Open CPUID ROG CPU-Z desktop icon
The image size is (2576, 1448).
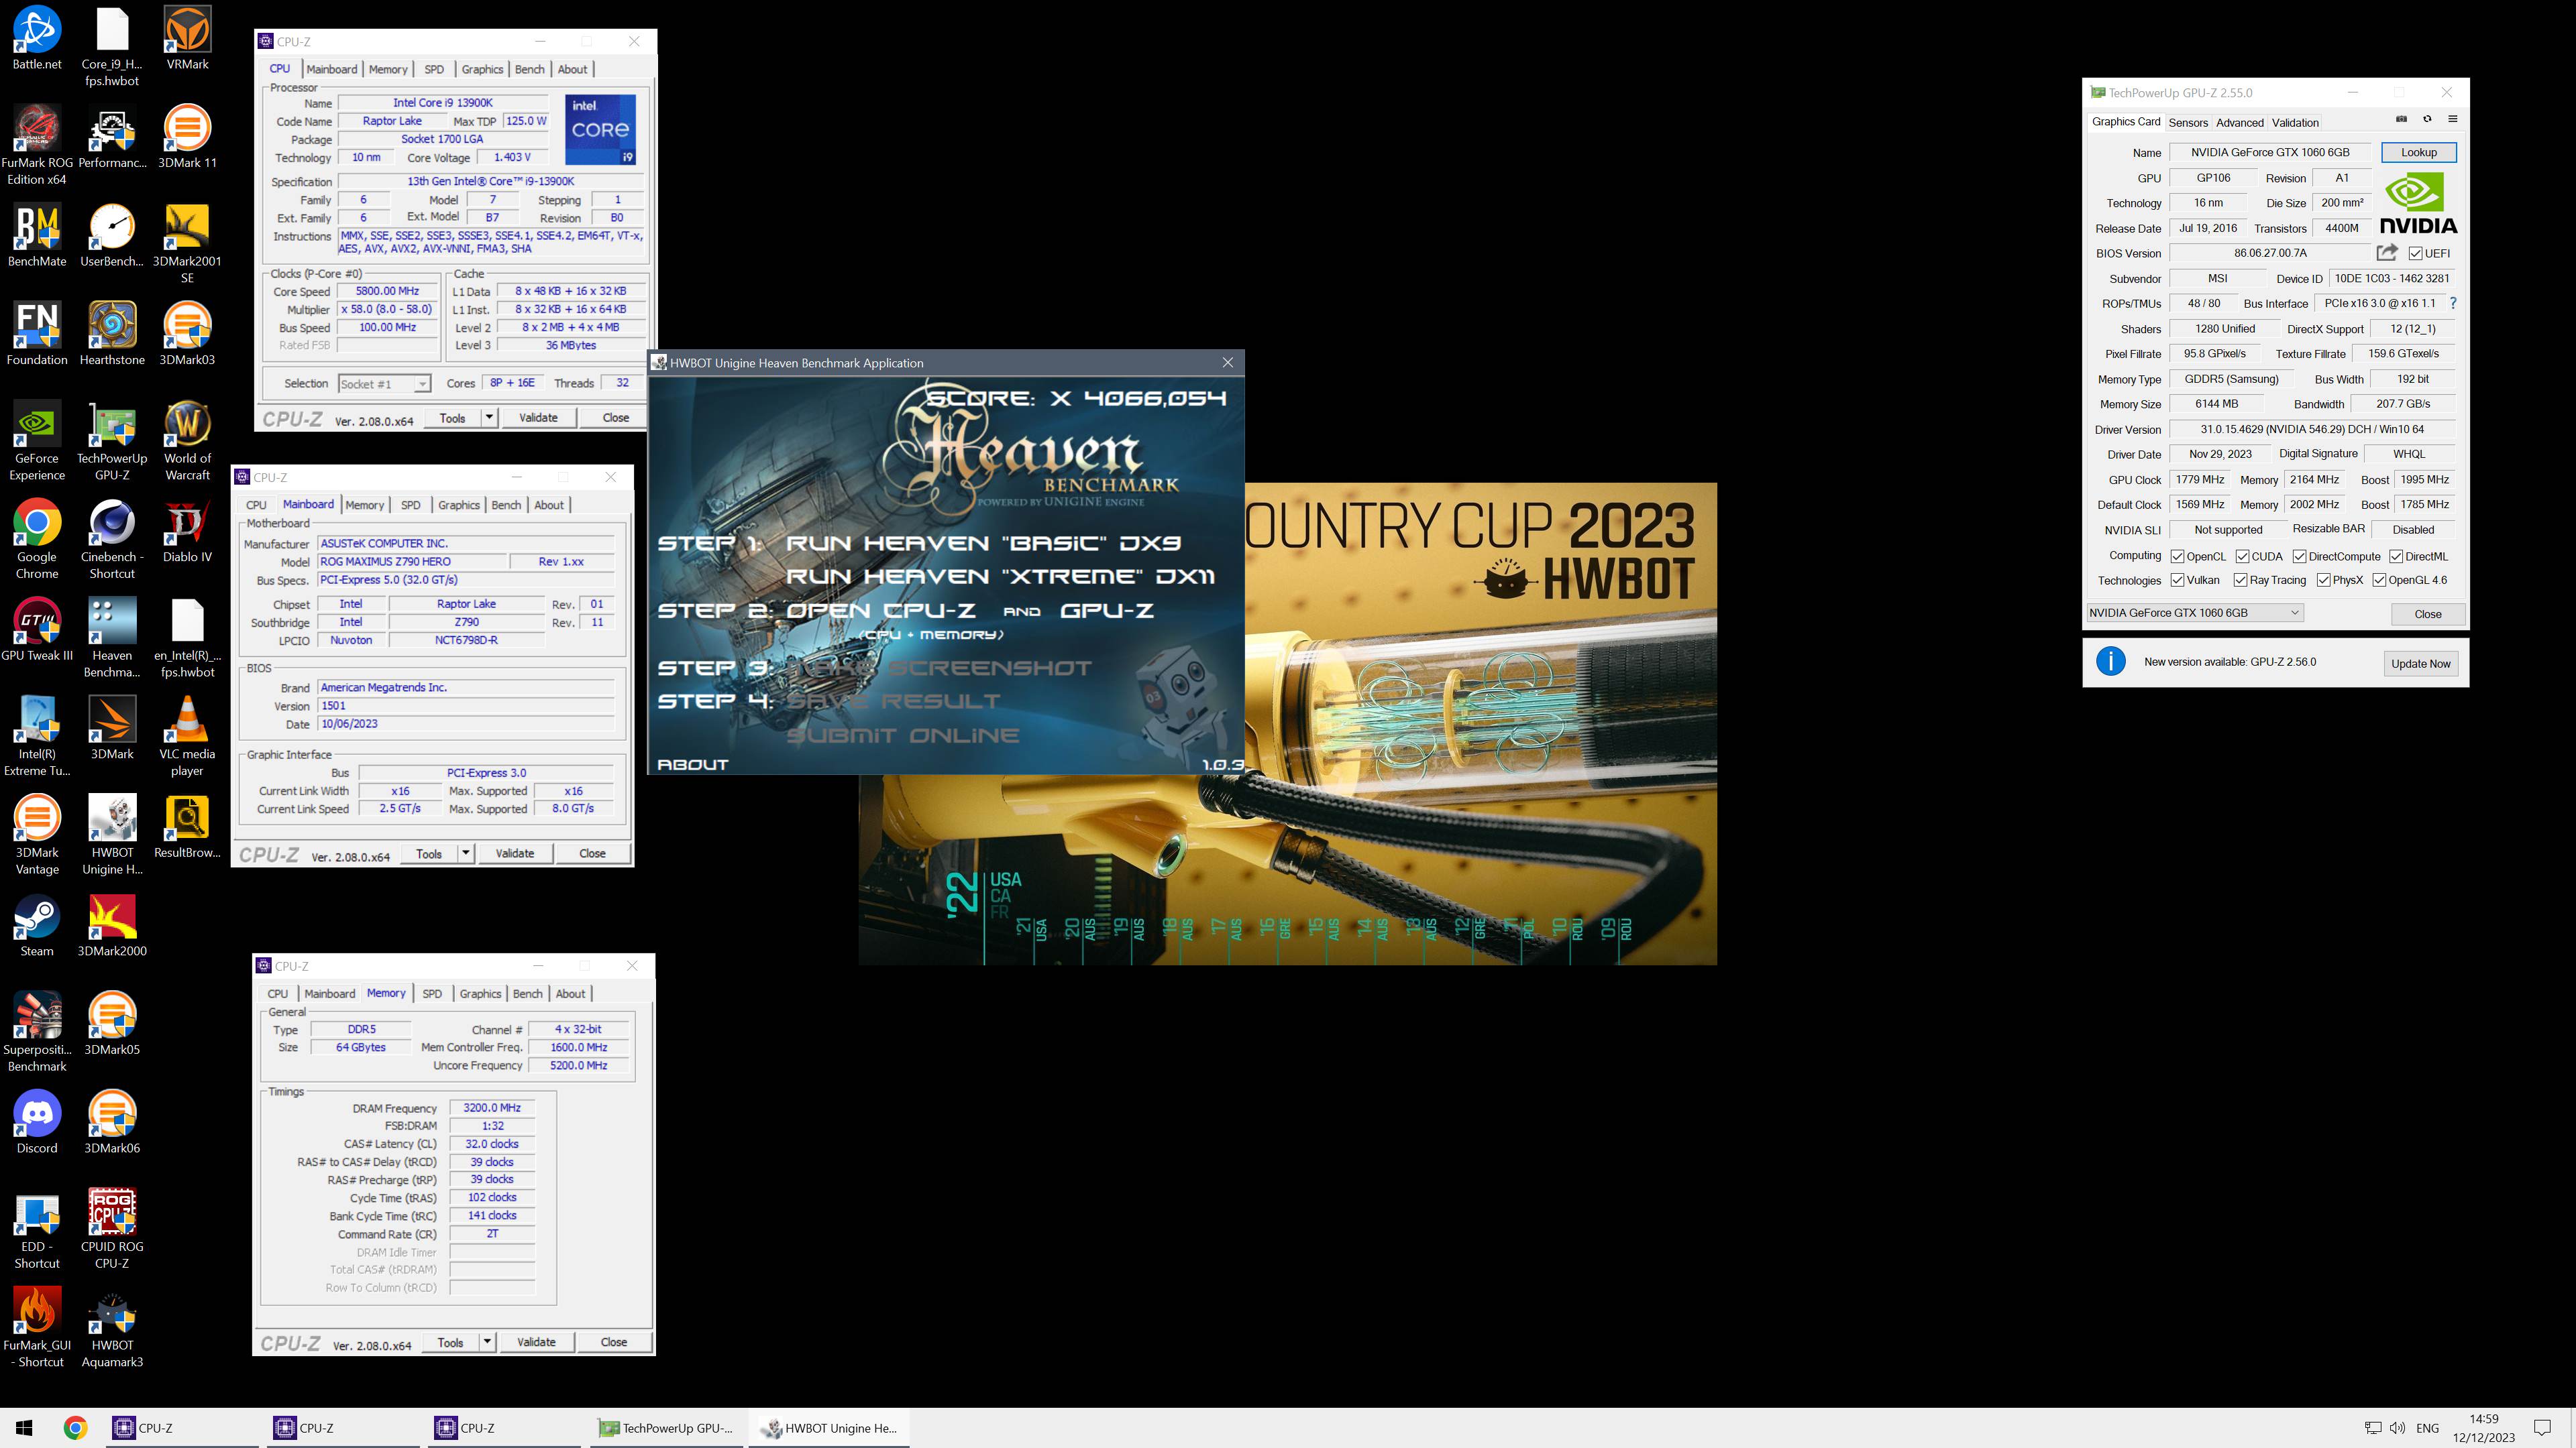click(112, 1228)
